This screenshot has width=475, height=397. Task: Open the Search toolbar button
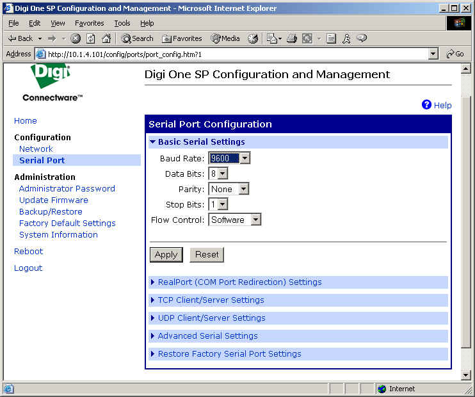pos(137,38)
